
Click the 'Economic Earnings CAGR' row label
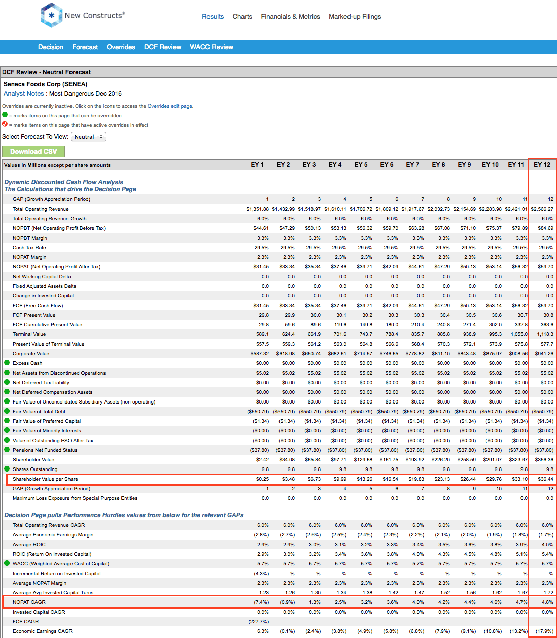point(43,631)
